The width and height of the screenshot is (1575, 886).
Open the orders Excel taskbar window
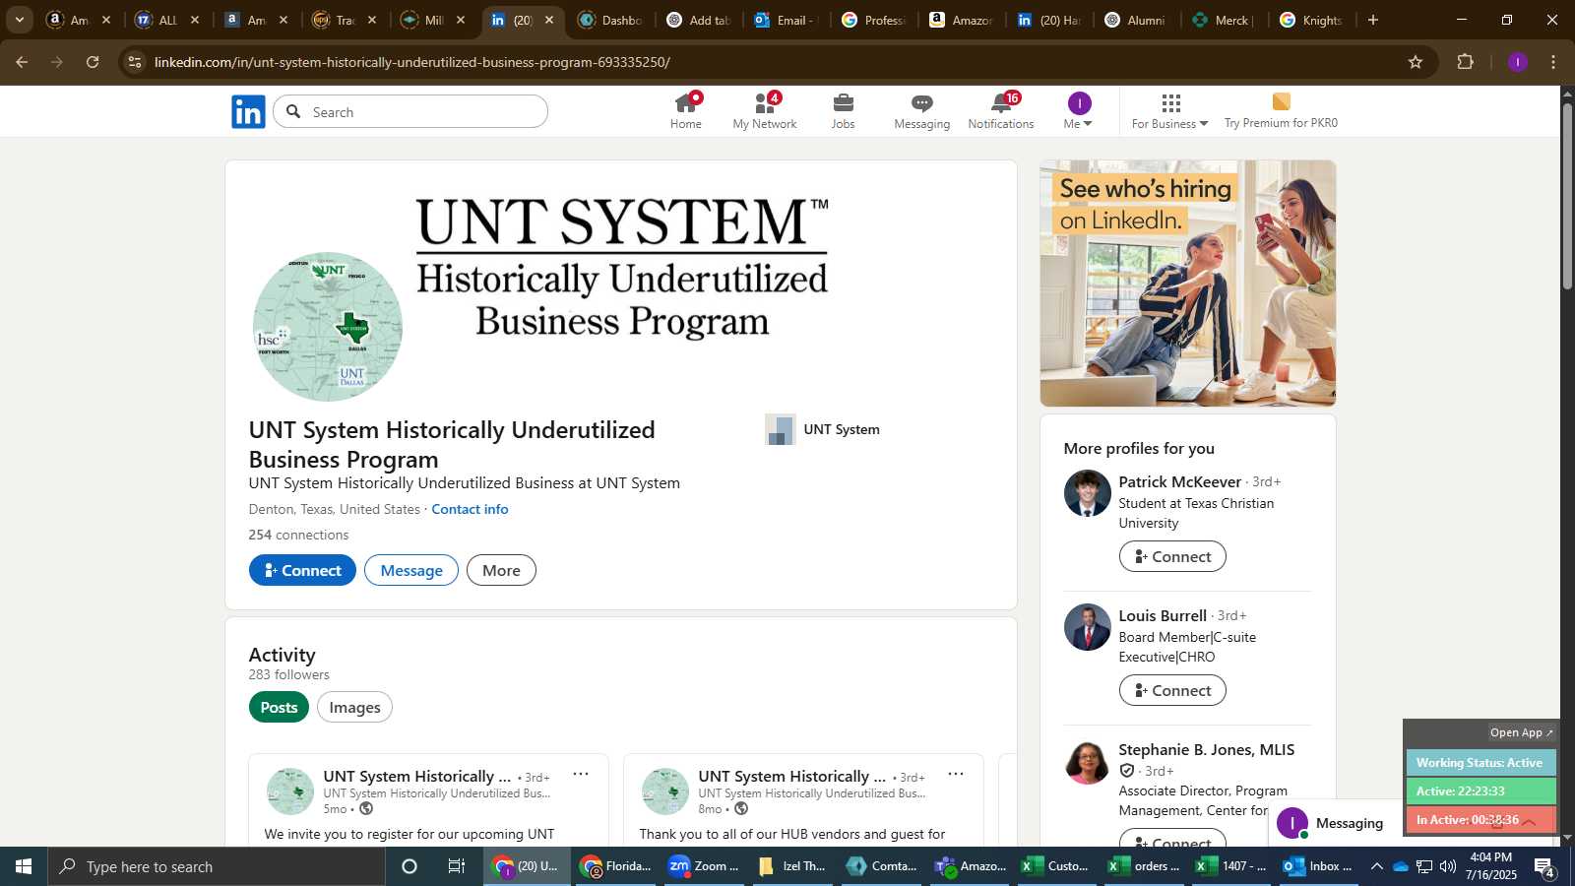pyautogui.click(x=1143, y=866)
